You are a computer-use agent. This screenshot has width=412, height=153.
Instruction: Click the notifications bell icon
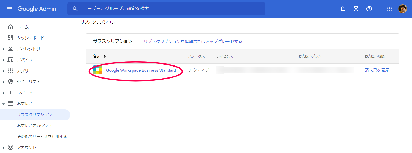[x=343, y=9]
